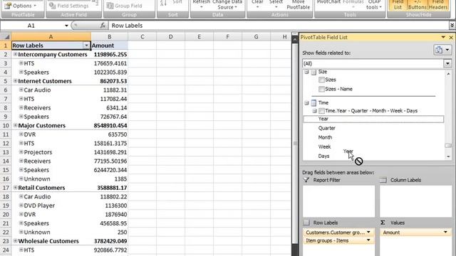Check the Sizes field checkbox

point(321,80)
